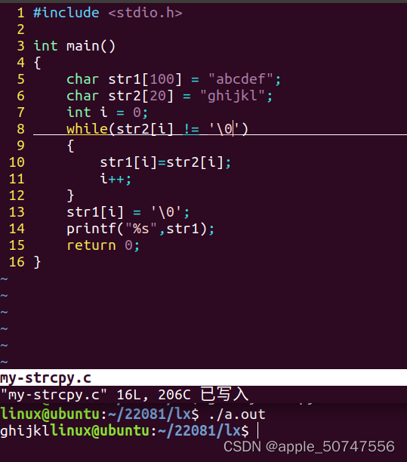The image size is (407, 462).
Task: Click 'int main()' on line 3
Action: click(x=74, y=46)
